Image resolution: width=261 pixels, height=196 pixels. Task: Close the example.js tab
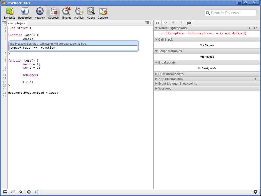coord(25,23)
